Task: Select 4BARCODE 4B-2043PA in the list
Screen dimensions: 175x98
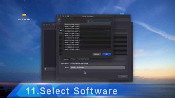Action: point(87,38)
